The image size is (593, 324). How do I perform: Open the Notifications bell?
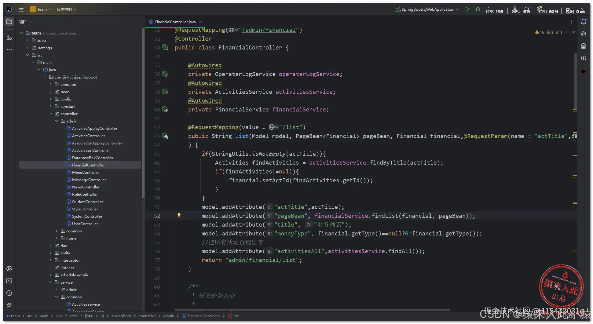coord(584,21)
